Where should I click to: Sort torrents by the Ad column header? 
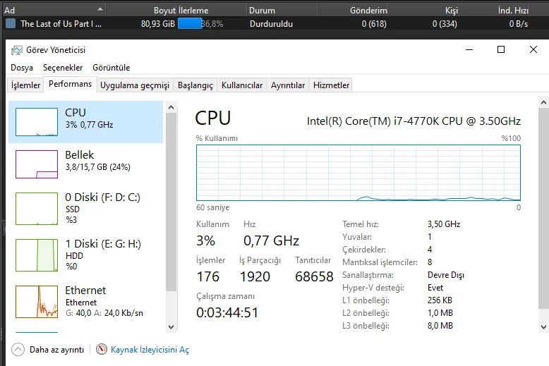point(54,10)
